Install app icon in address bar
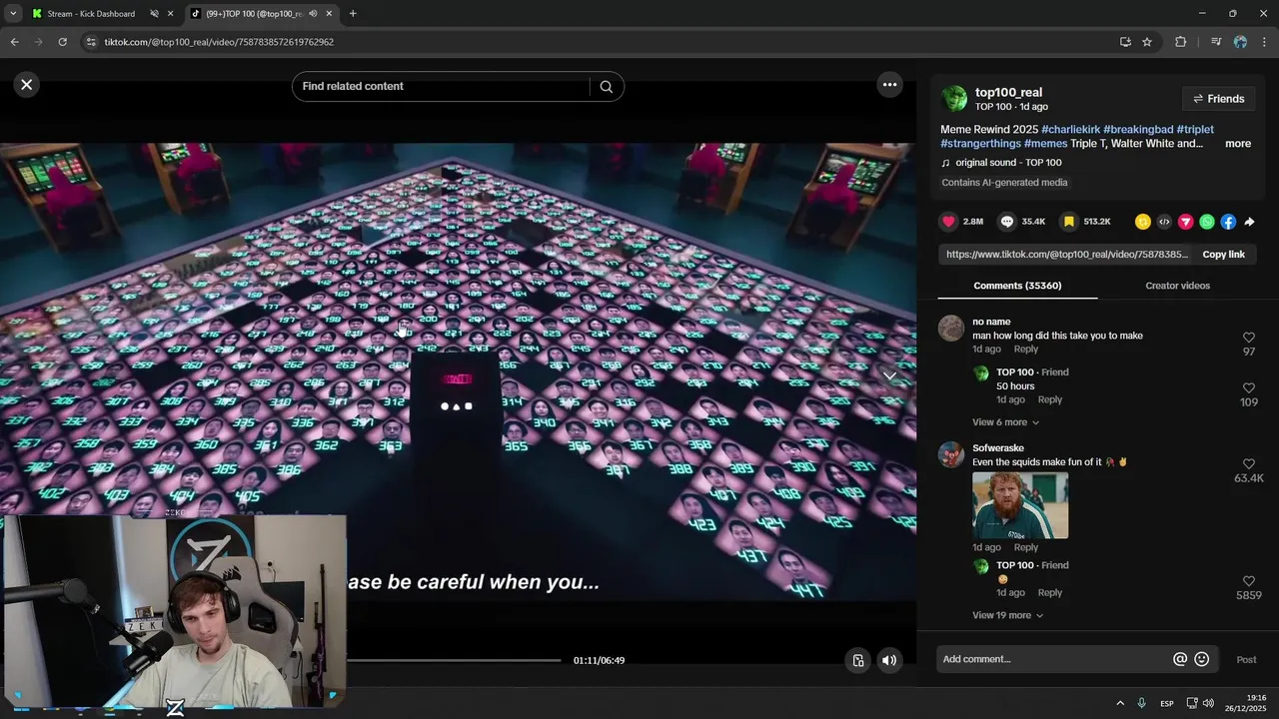The height and width of the screenshot is (719, 1279). click(x=1125, y=42)
